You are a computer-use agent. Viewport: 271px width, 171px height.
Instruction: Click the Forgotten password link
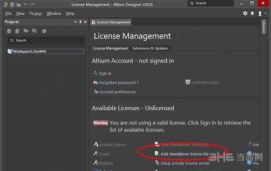[119, 82]
